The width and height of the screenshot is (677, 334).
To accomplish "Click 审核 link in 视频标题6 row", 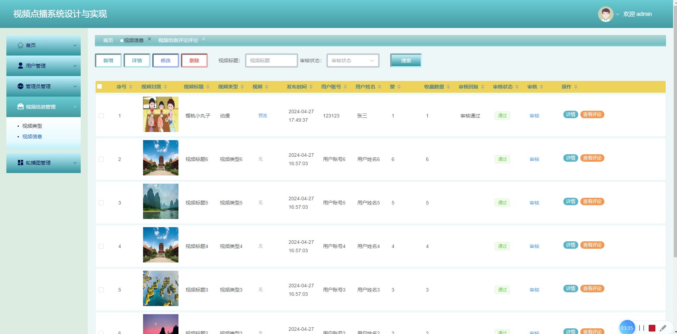I will 534,159.
